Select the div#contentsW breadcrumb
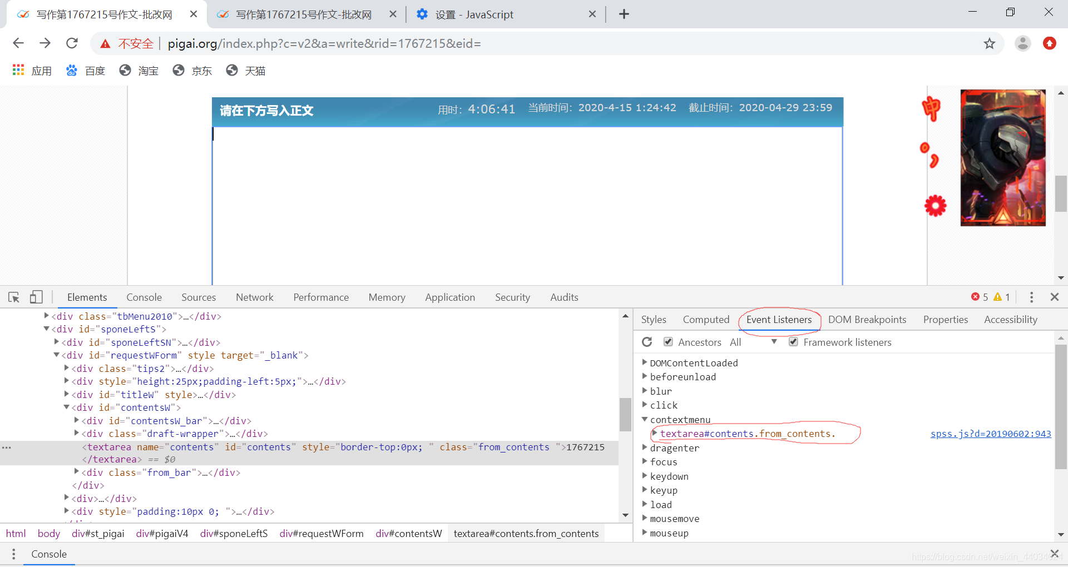 pyautogui.click(x=409, y=534)
